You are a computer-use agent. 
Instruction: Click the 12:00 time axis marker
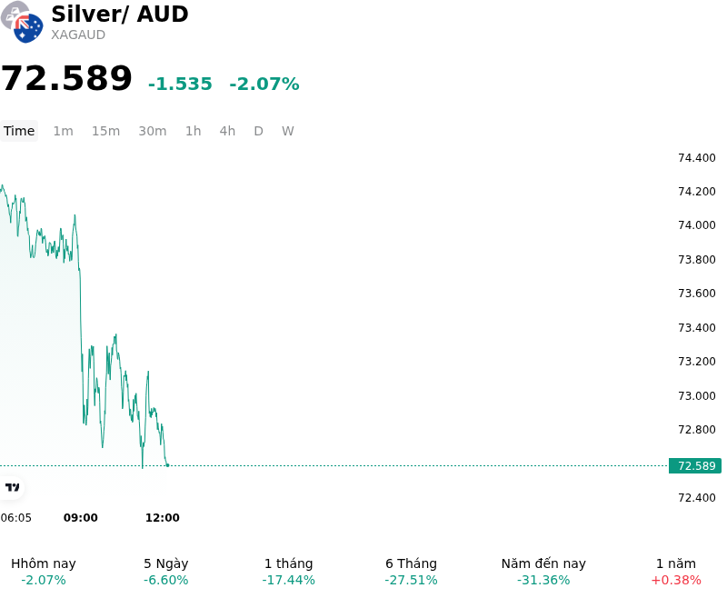click(x=163, y=518)
